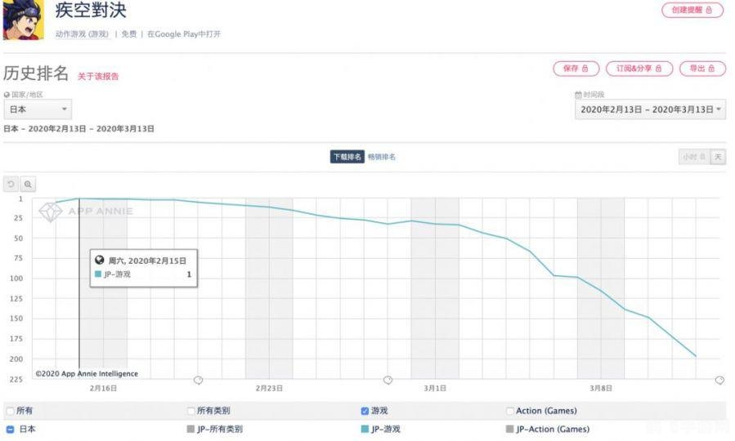Image resolution: width=735 pixels, height=441 pixels.
Task: Open the 关于该报告 about report link
Action: (x=98, y=76)
